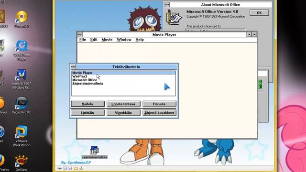Click the CD drive status icon

[65, 168]
